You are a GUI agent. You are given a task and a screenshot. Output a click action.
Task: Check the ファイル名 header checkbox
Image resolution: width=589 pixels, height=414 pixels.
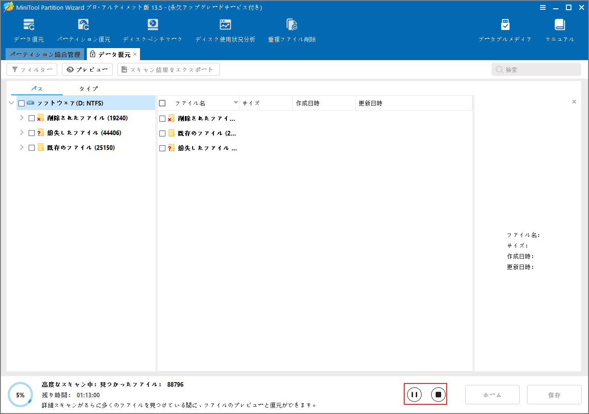(x=162, y=103)
